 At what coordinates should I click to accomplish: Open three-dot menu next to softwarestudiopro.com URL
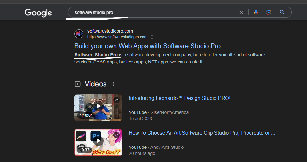(152, 37)
